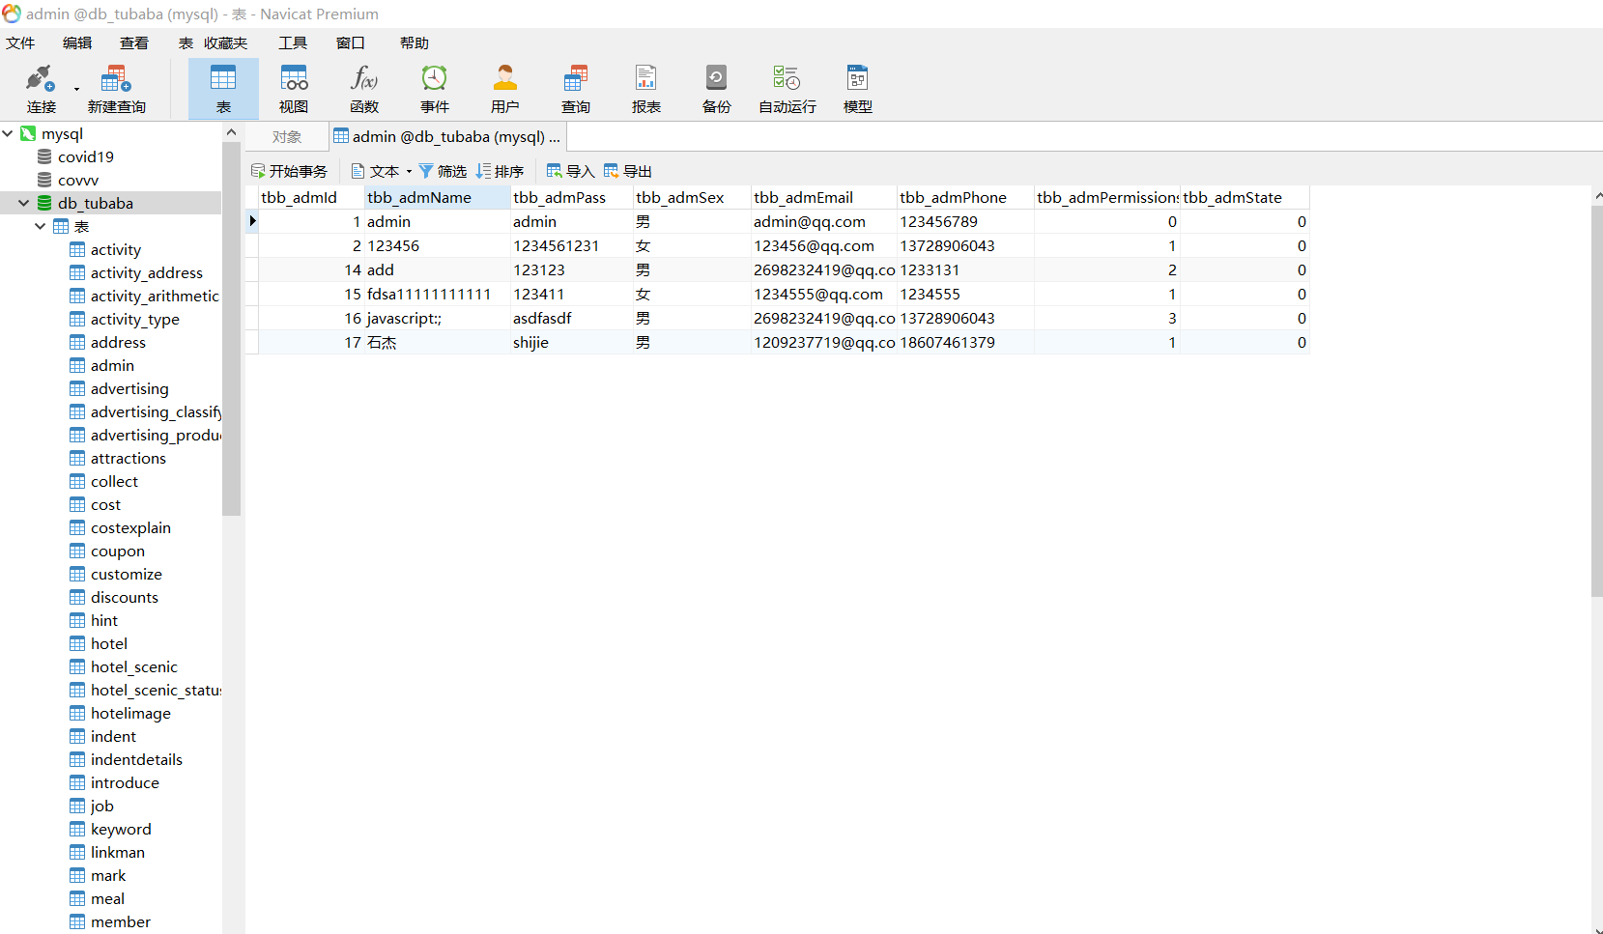Open the 窗口 menu
The height and width of the screenshot is (934, 1603).
point(351,42)
